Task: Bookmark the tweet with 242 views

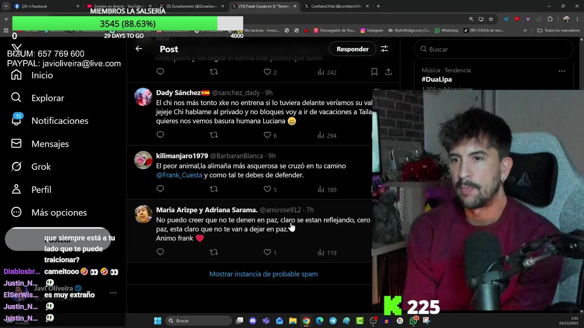Action: 374,72
